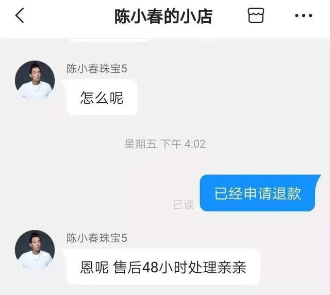Tap the cut-off bubble at chat top
Viewport: 330px width, 295px height.
tap(109, 40)
